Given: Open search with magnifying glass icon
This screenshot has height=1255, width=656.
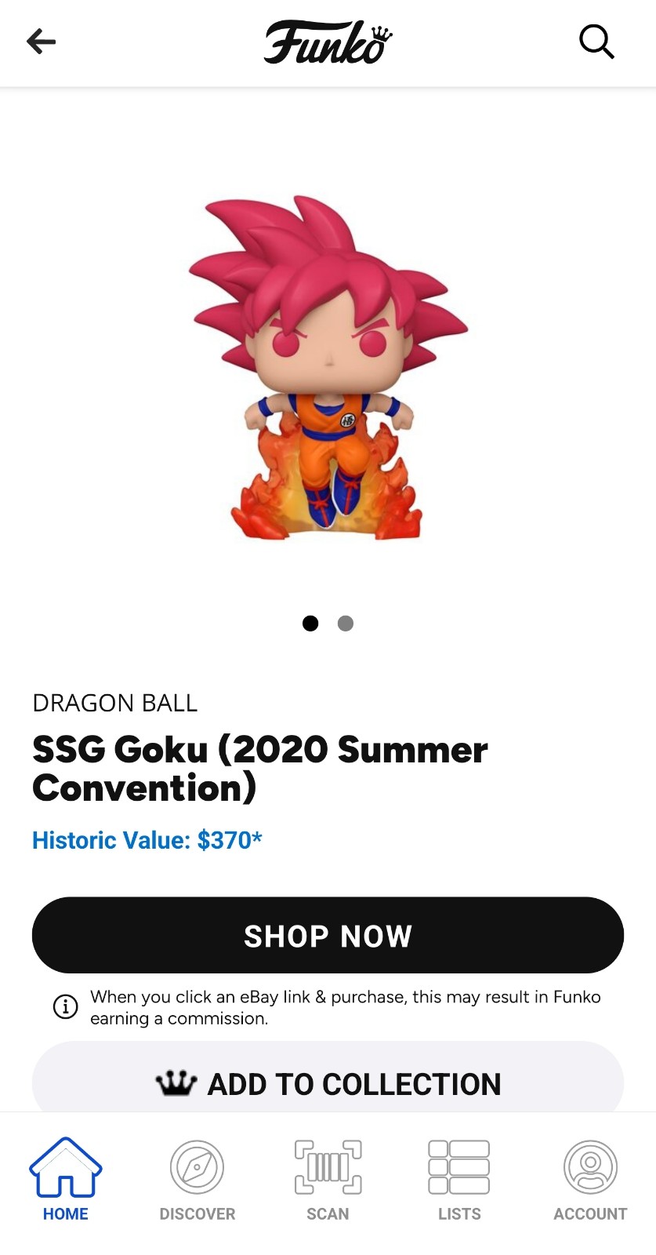Looking at the screenshot, I should (596, 42).
